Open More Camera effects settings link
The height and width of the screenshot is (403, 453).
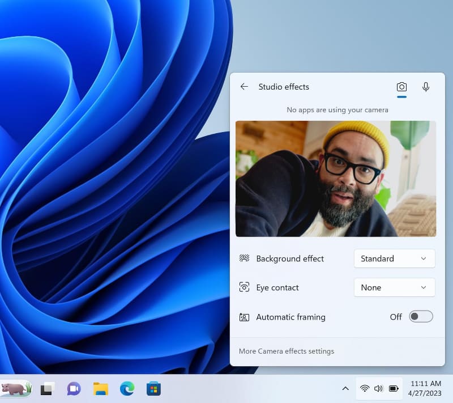click(x=286, y=351)
